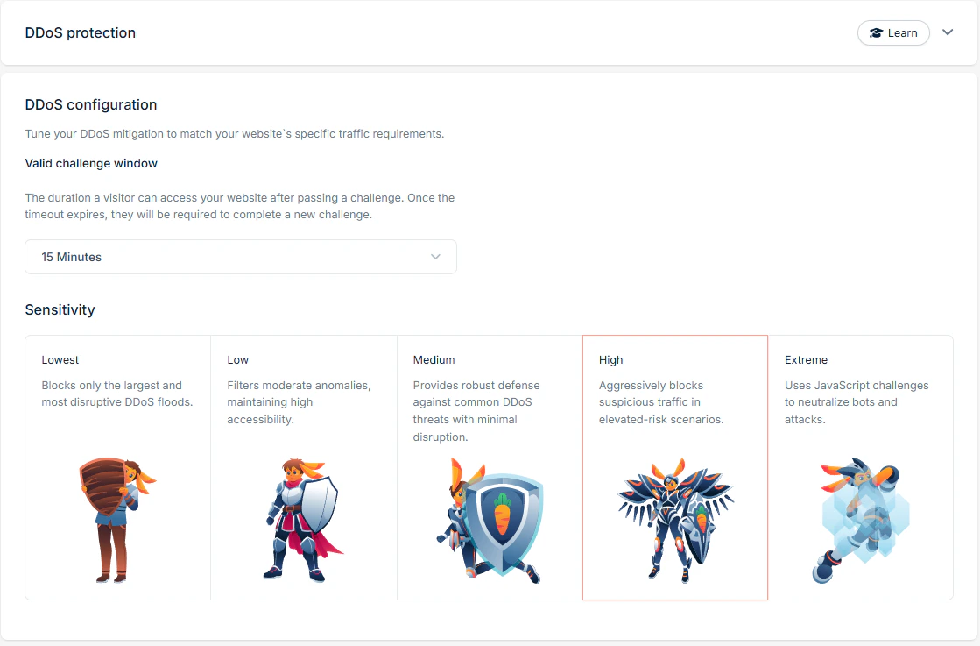Click the knight with red cape illustration
The image size is (980, 646).
303,521
